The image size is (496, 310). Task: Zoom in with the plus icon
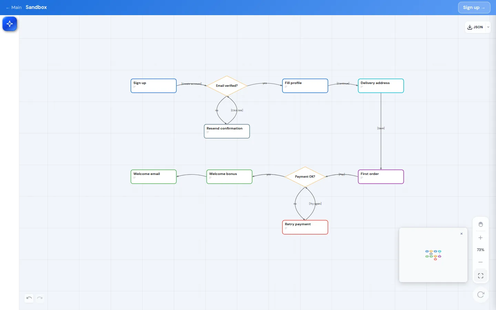point(480,238)
